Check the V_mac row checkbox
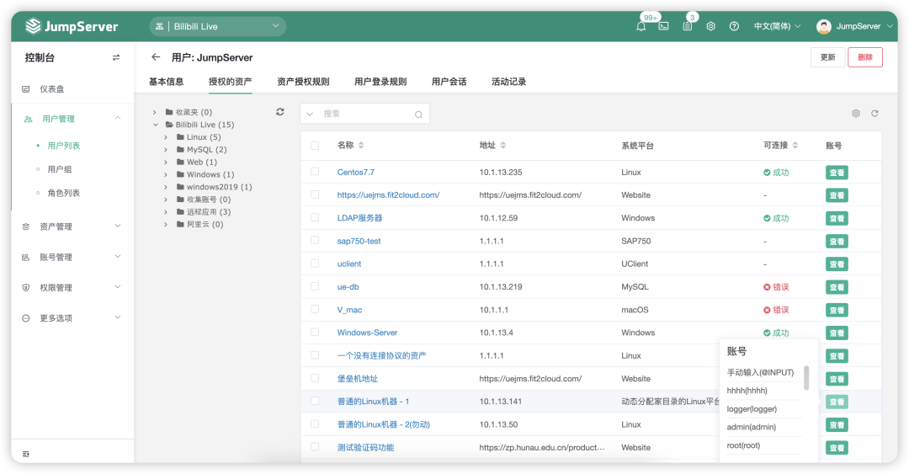Image resolution: width=909 pixels, height=474 pixels. pos(315,309)
